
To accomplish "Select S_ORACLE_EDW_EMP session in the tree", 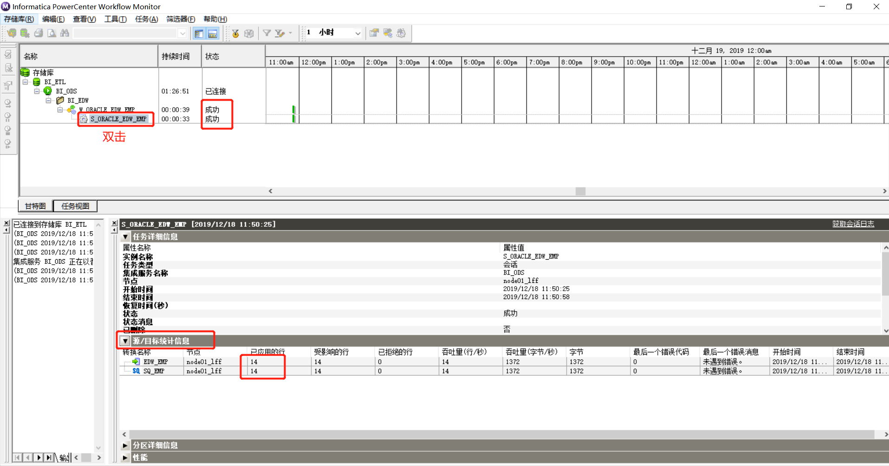I will coord(118,119).
